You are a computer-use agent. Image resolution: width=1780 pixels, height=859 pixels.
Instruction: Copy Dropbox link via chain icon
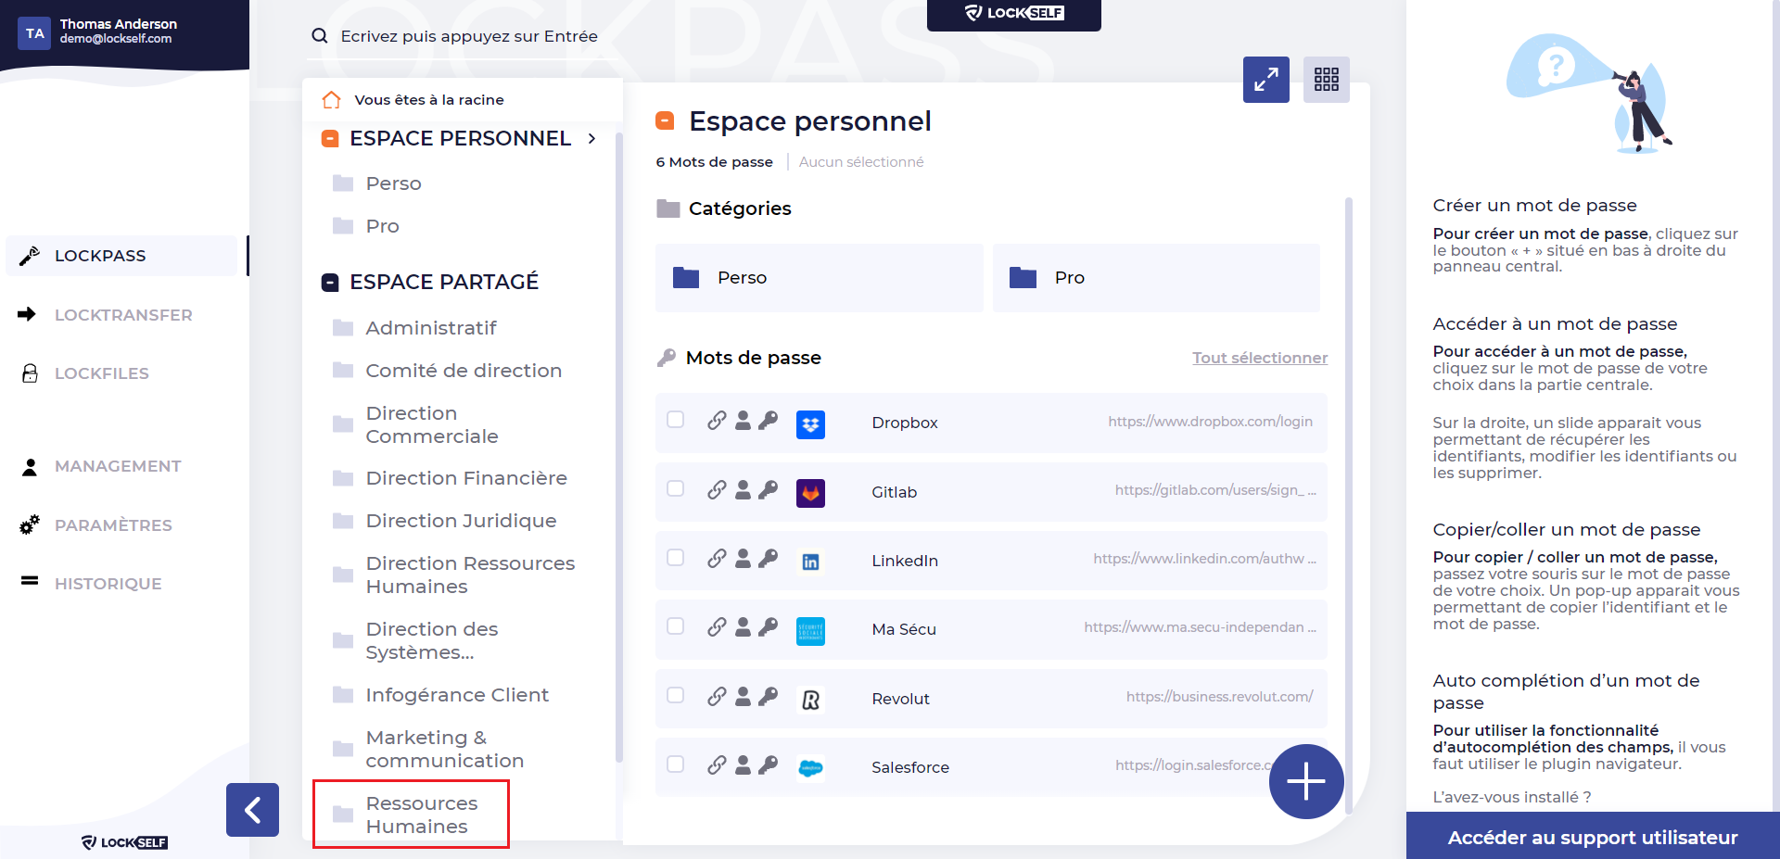pyautogui.click(x=717, y=421)
